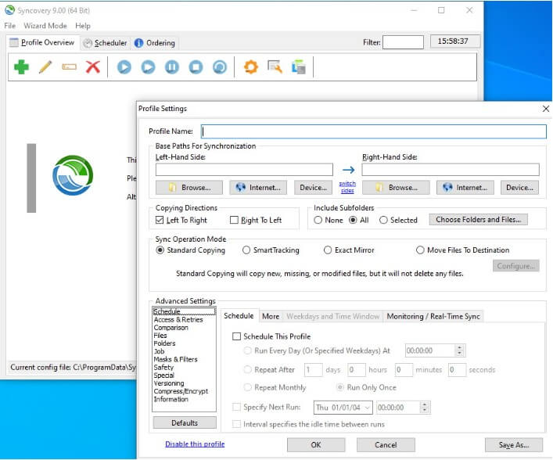Click the switch sides link

[x=347, y=187]
